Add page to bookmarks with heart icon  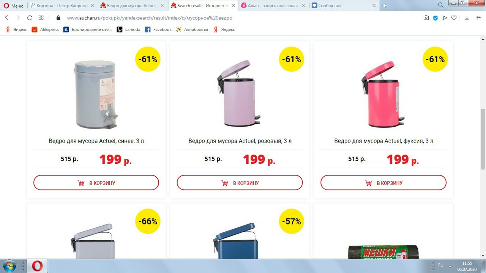[454, 18]
